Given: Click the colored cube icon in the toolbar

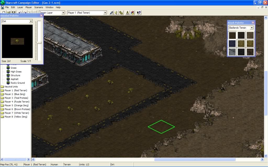Looking at the screenshot, I should (x=132, y=13).
